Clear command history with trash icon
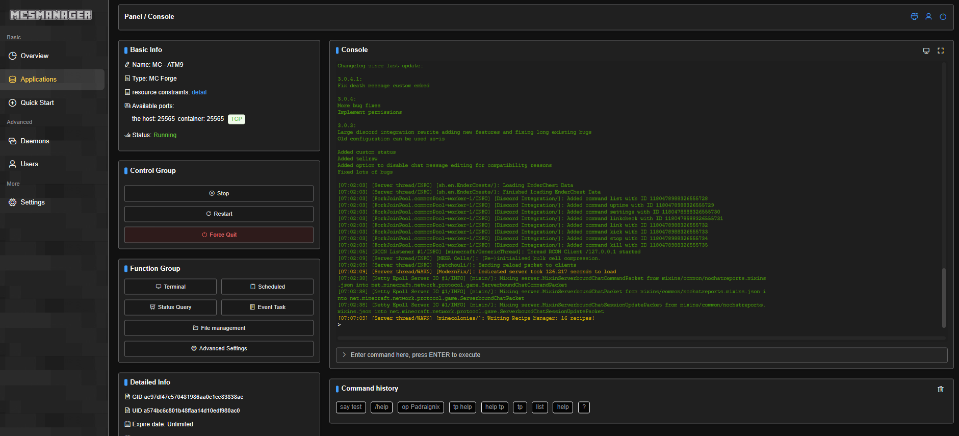The image size is (959, 436). [x=940, y=389]
